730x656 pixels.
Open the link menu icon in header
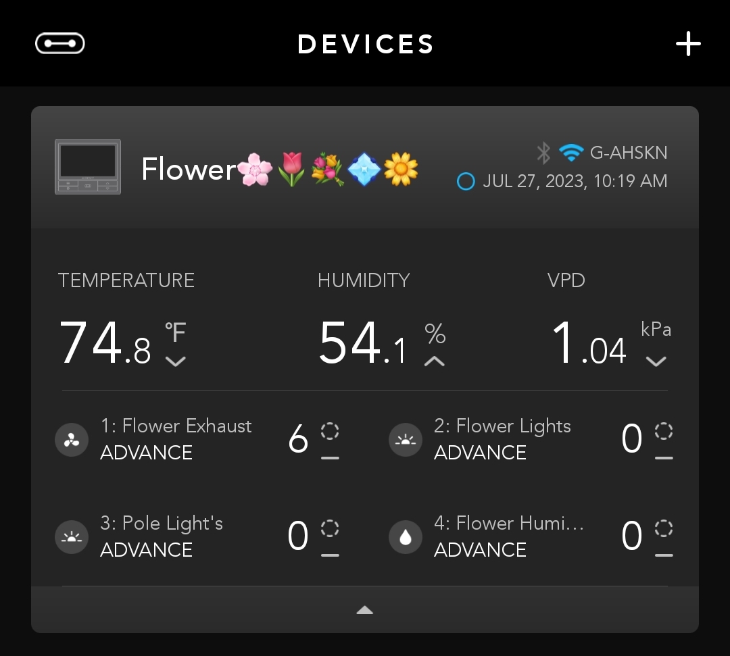pyautogui.click(x=59, y=43)
